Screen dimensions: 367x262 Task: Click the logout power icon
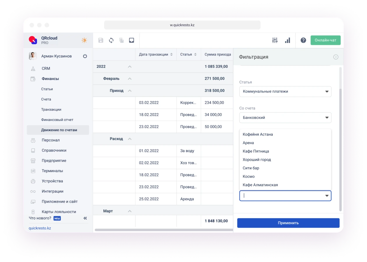pos(85,56)
